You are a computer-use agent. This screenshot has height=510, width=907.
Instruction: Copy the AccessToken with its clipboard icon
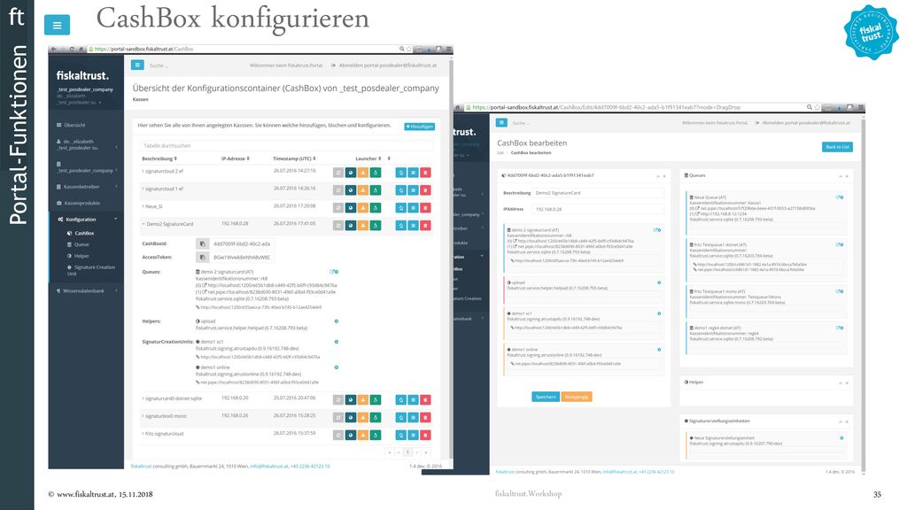(x=202, y=258)
